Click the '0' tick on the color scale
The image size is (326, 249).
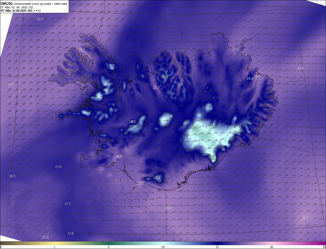(1, 247)
